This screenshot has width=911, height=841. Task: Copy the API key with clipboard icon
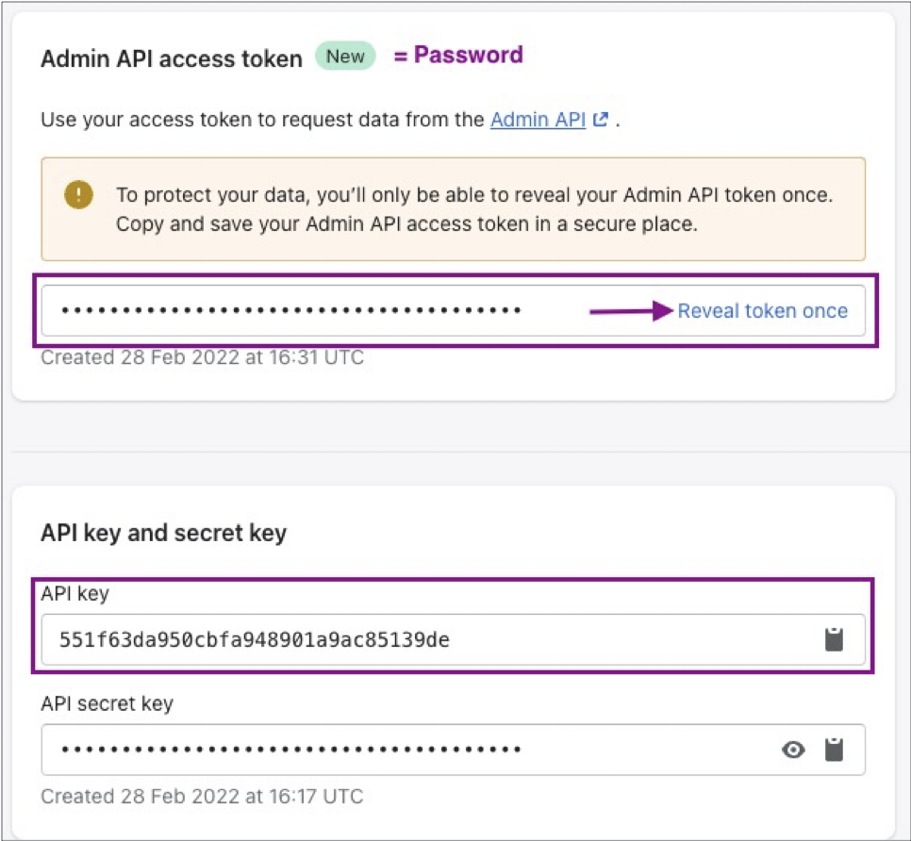pyautogui.click(x=834, y=639)
